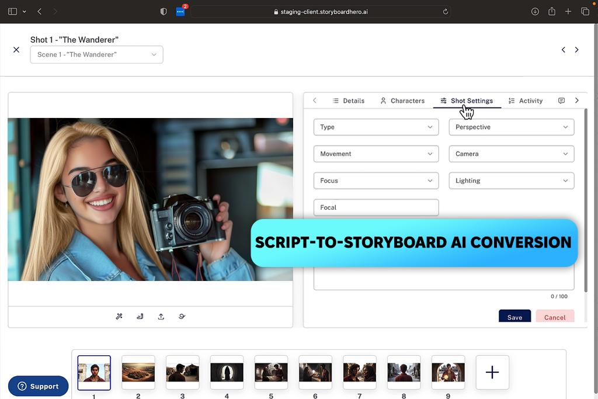This screenshot has height=399, width=598.
Task: Select shot thumbnail 6
Action: click(315, 373)
